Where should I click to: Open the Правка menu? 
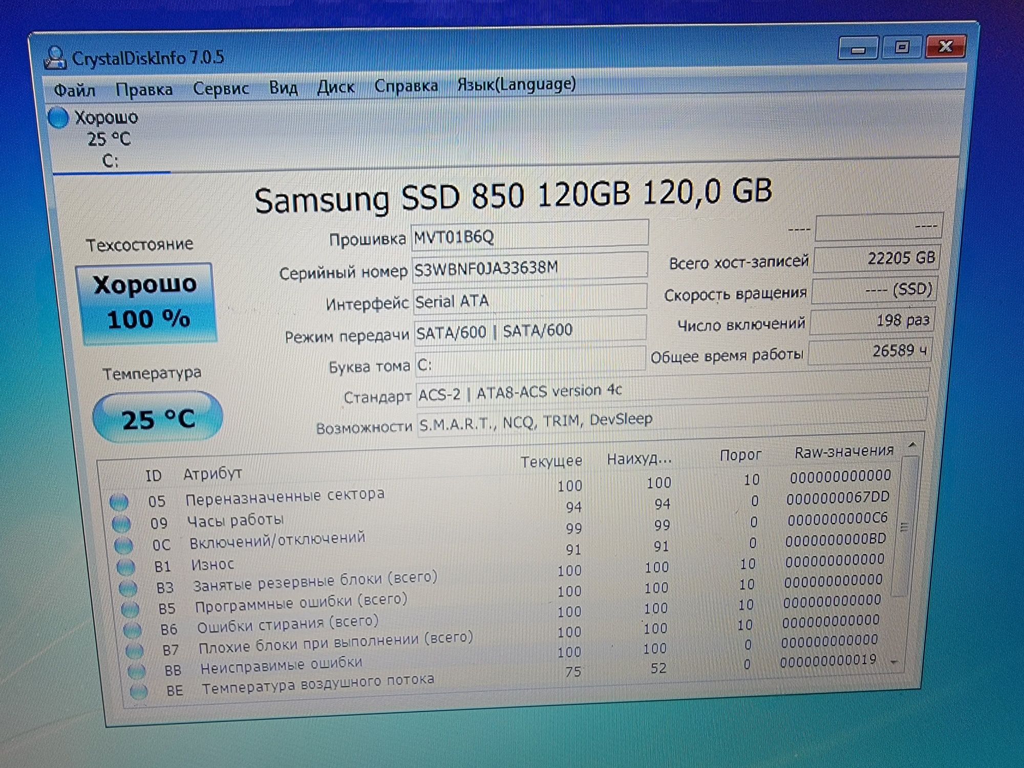click(144, 90)
